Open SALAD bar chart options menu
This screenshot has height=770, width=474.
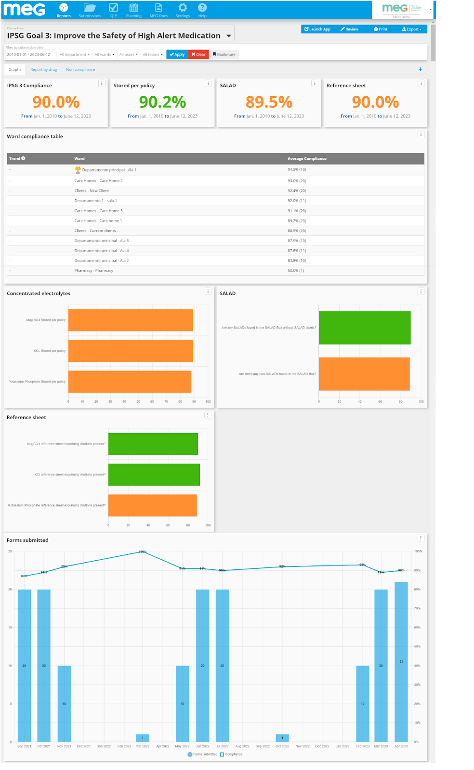(x=421, y=291)
